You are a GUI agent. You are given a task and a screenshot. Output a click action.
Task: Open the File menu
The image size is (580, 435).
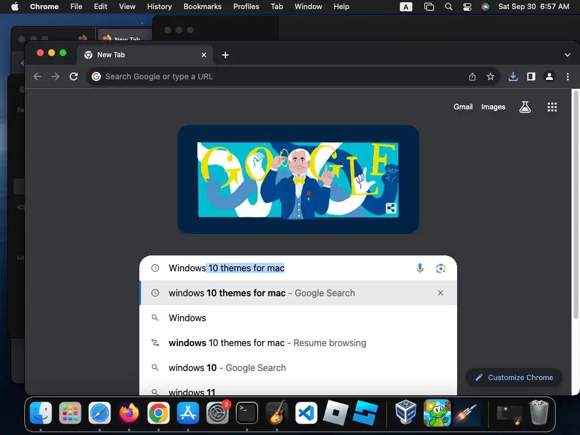pyautogui.click(x=76, y=7)
